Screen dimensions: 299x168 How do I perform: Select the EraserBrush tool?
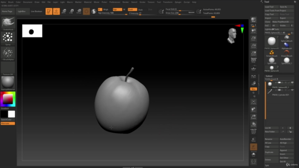[x=286, y=53]
